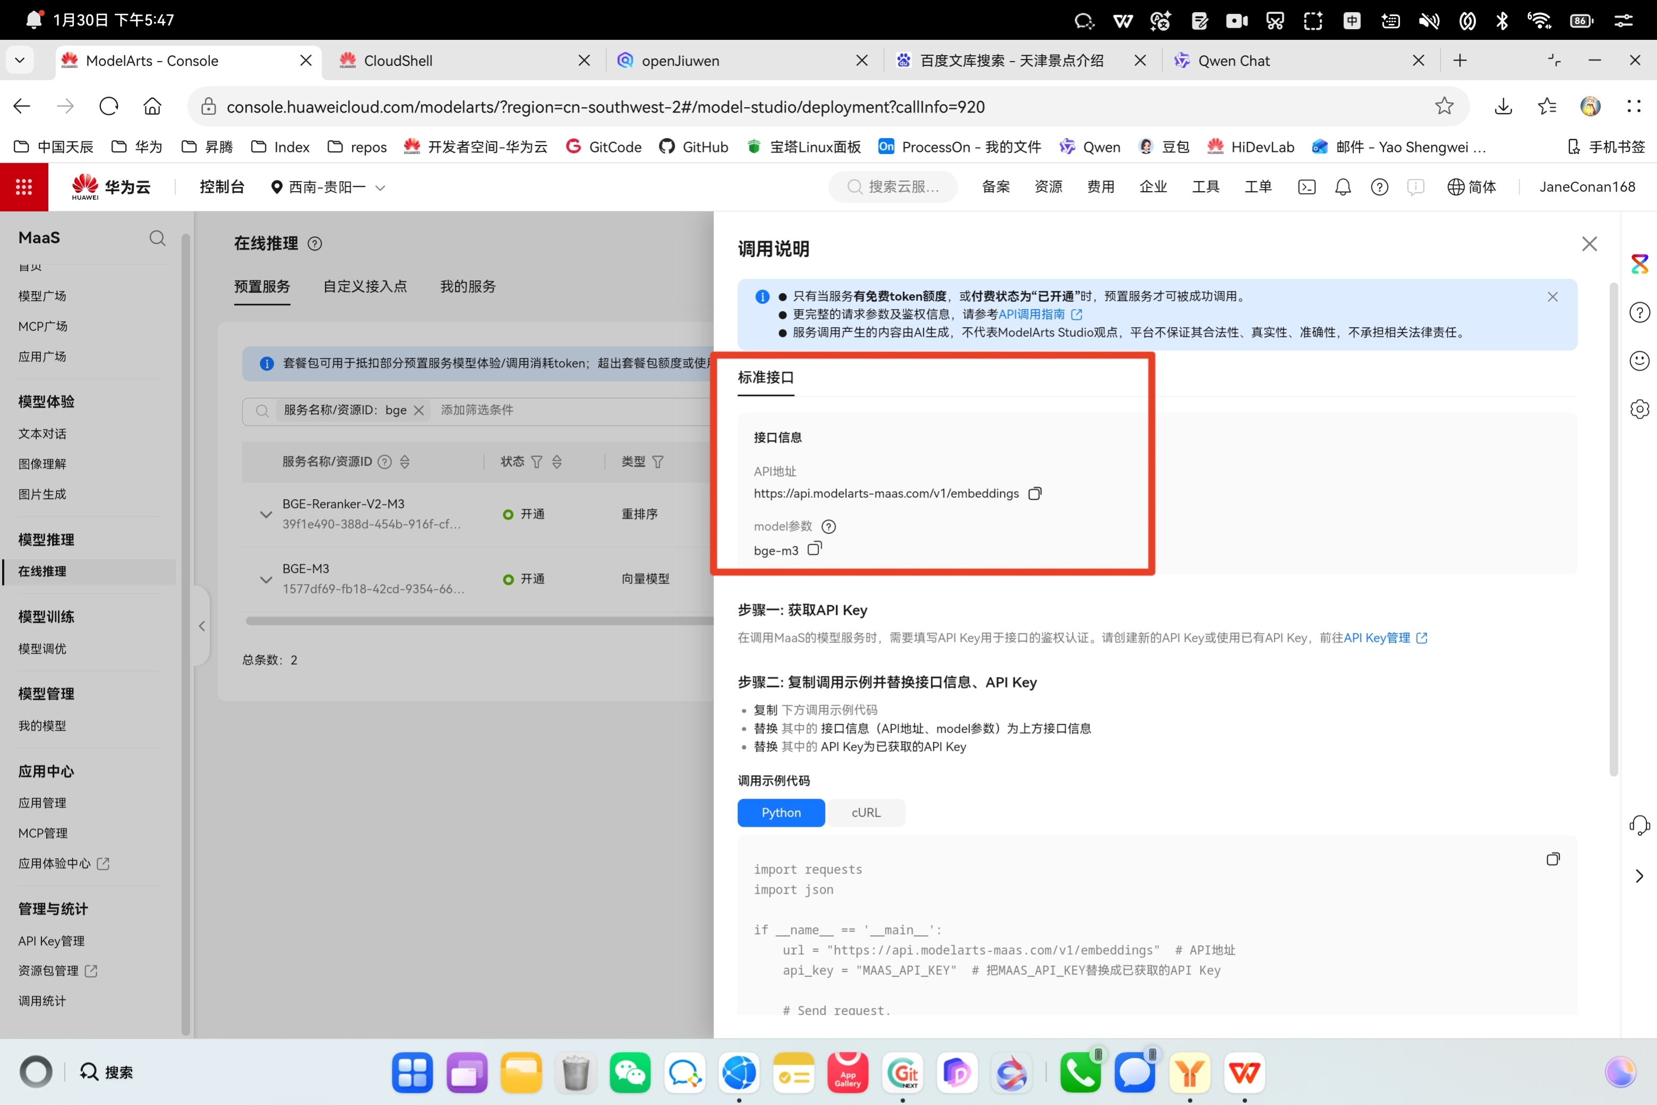Copy the example code snippet
The height and width of the screenshot is (1105, 1657).
pos(1553,858)
